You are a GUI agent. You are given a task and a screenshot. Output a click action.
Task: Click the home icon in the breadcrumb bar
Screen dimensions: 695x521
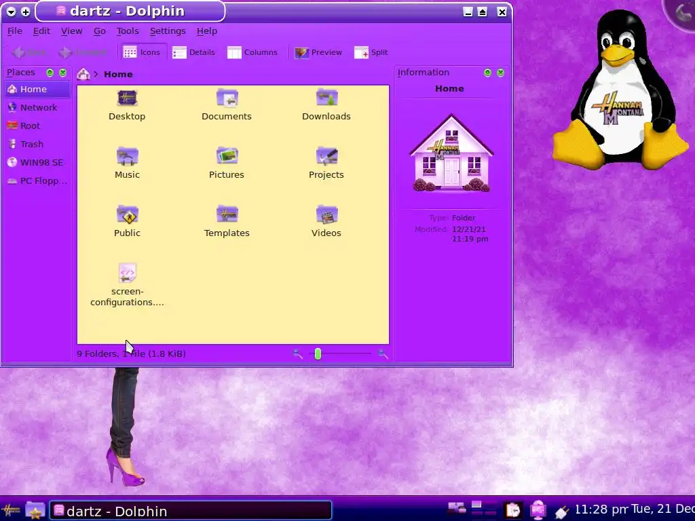click(x=83, y=74)
